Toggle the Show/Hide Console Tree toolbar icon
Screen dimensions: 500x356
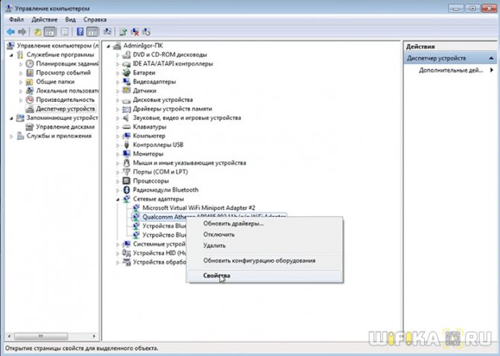50,32
